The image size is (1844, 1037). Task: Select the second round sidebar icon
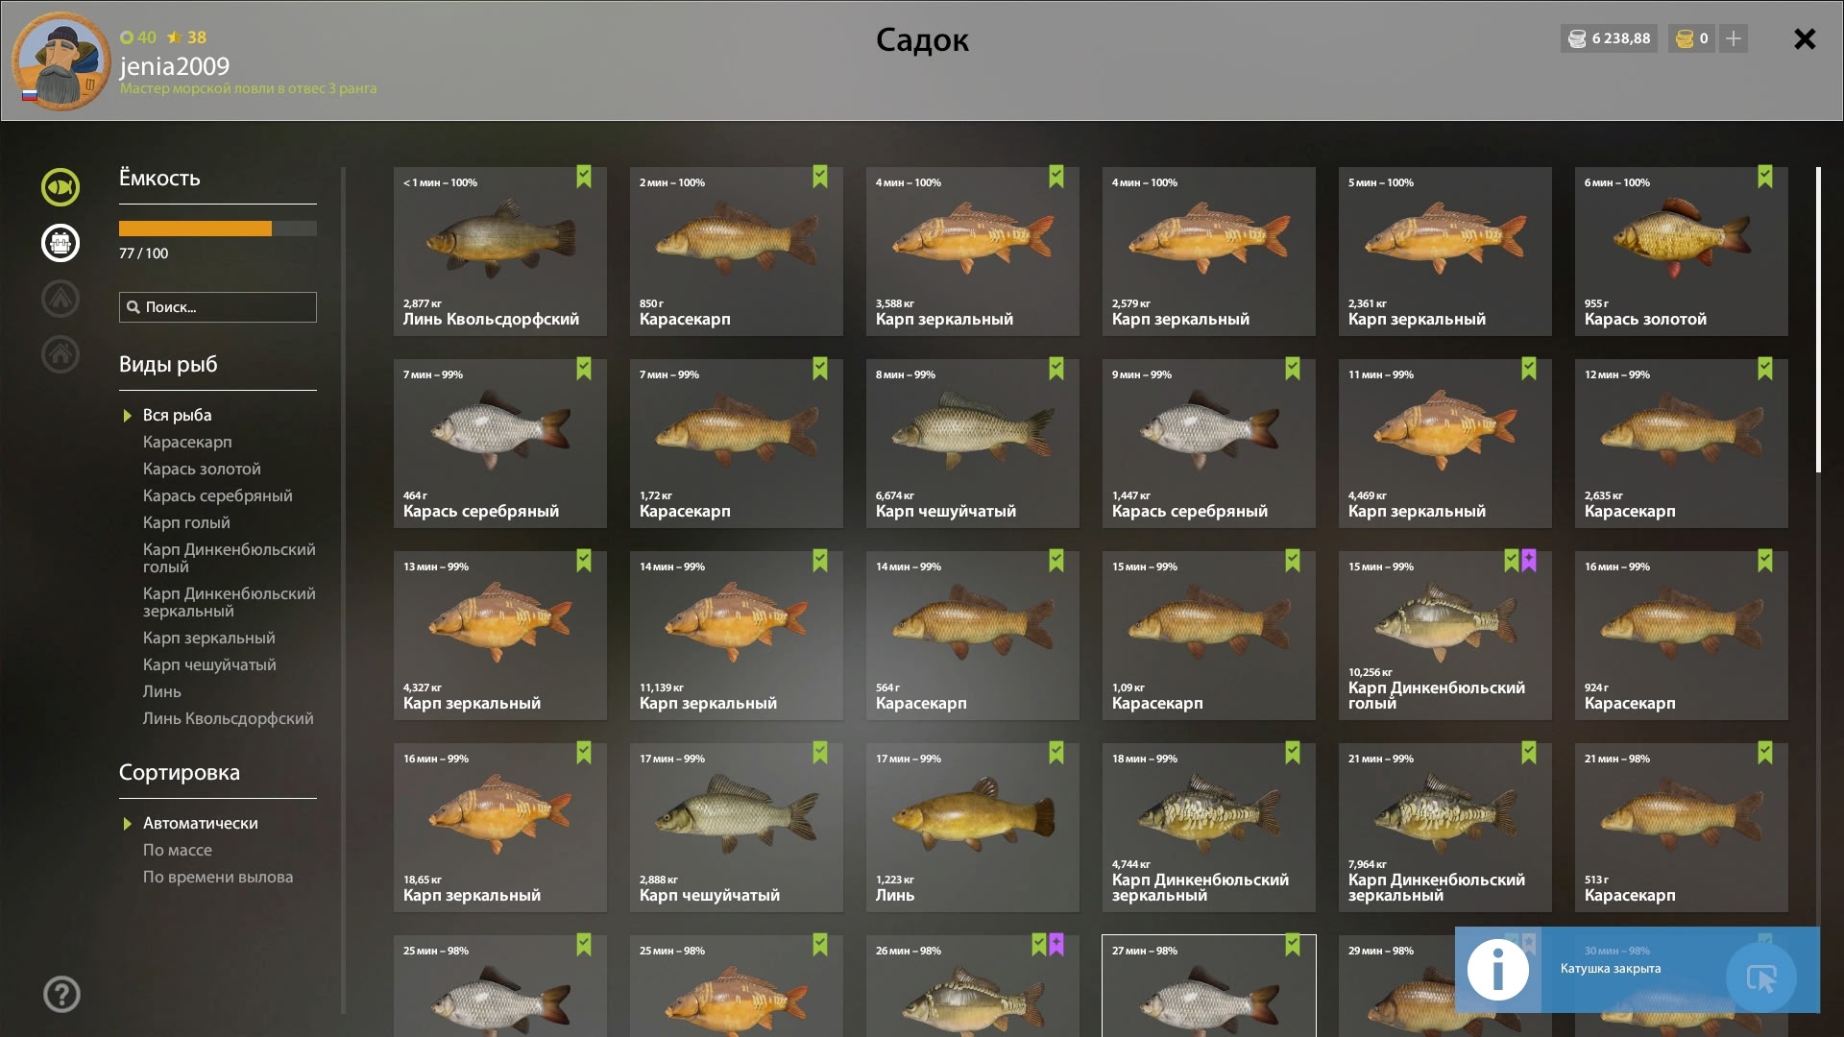coord(60,243)
